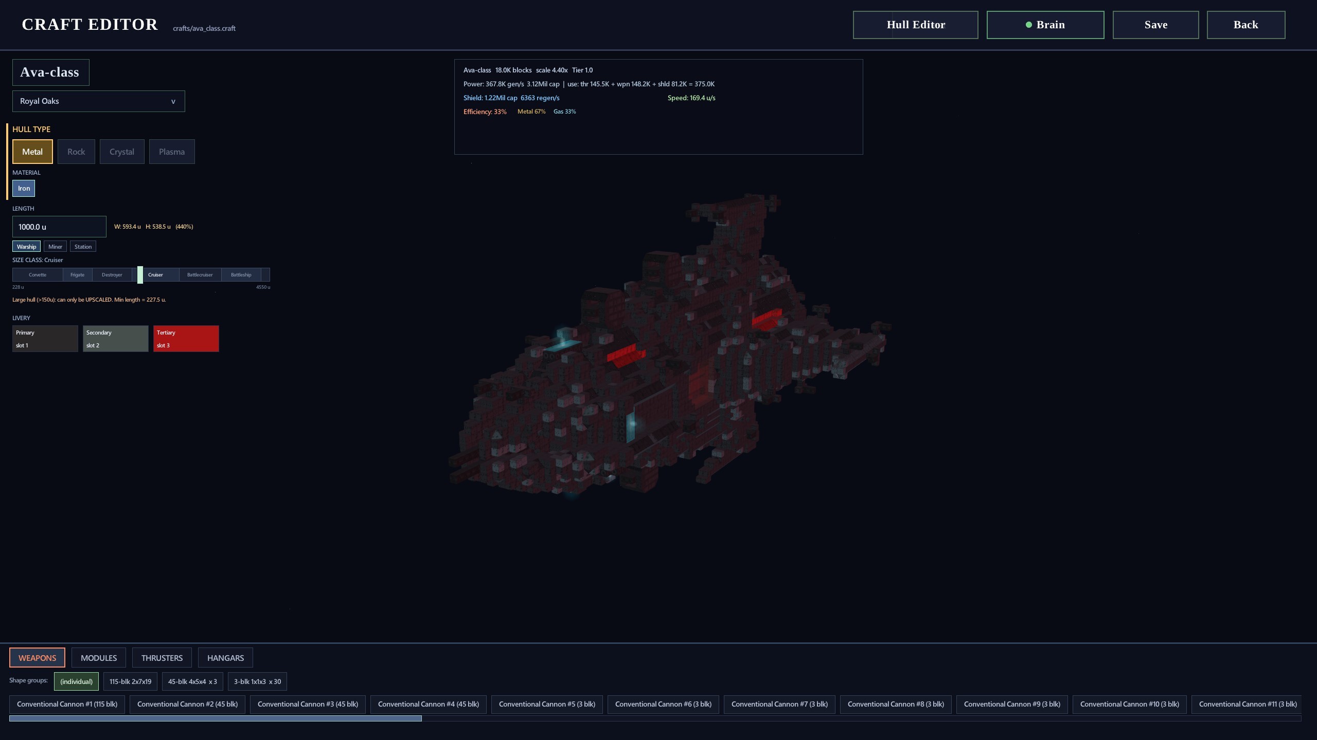The height and width of the screenshot is (740, 1317).
Task: Switch to the HANGARS tab
Action: (x=225, y=658)
